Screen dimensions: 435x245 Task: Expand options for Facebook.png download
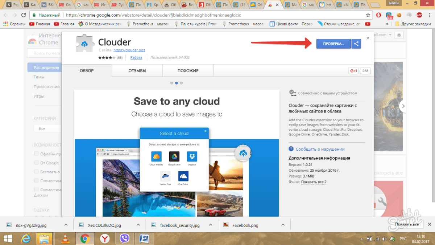coord(283,225)
